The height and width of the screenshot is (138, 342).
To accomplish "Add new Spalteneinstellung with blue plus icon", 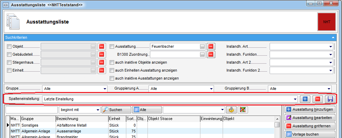I will (x=305, y=99).
